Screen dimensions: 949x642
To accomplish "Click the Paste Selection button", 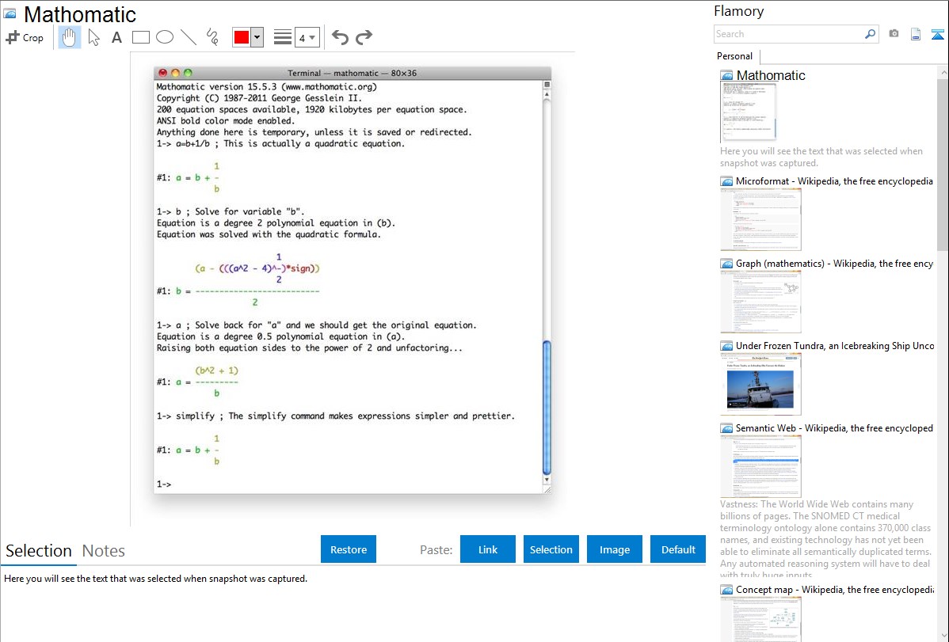I will pyautogui.click(x=551, y=549).
